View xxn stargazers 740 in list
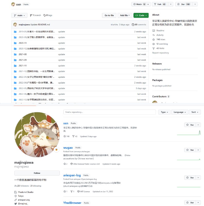 [x=66, y=136]
